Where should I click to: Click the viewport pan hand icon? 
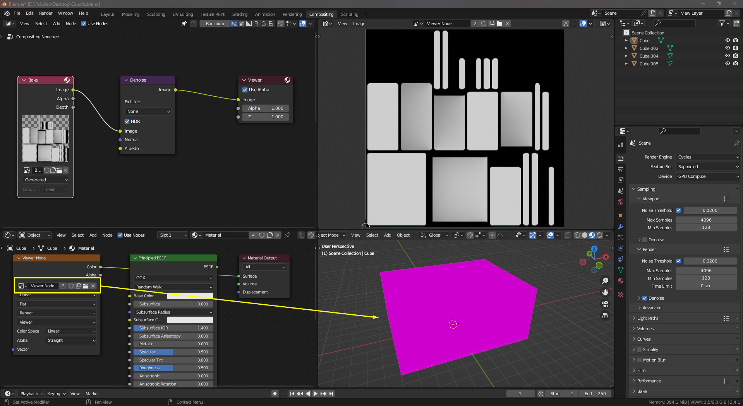click(605, 292)
